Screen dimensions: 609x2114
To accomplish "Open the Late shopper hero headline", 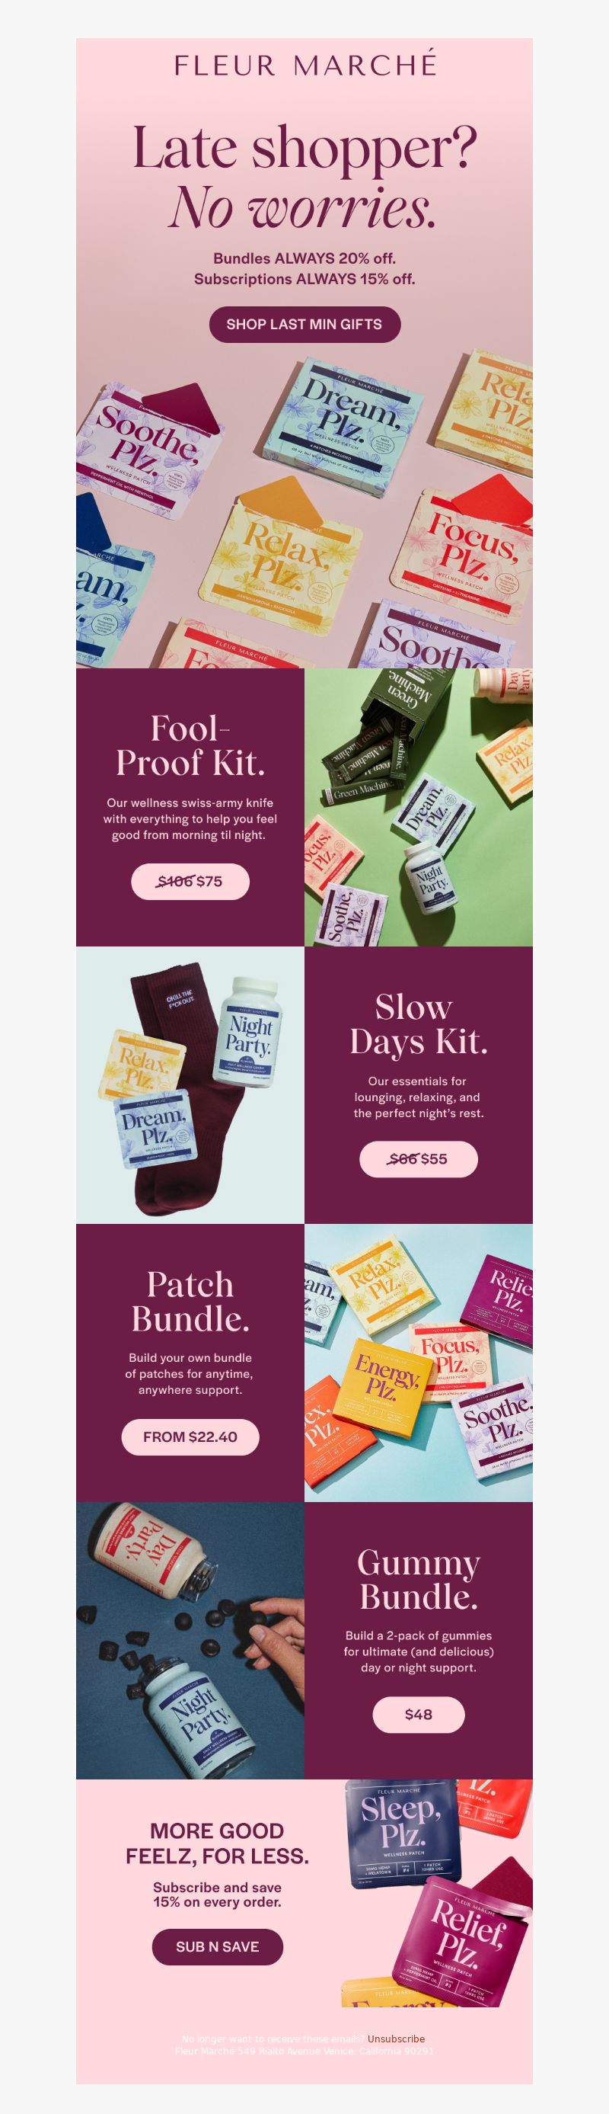I will [305, 177].
